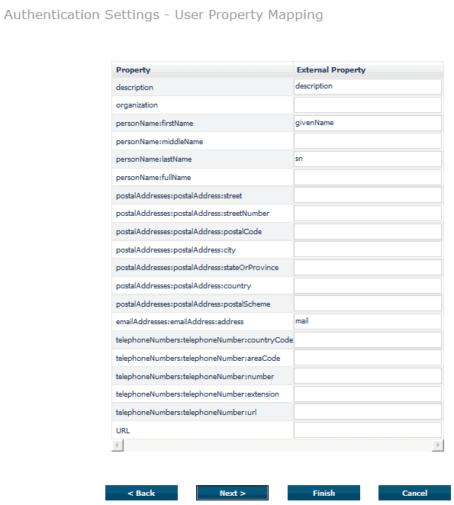The width and height of the screenshot is (454, 505).
Task: Edit the description external property field
Action: click(368, 87)
